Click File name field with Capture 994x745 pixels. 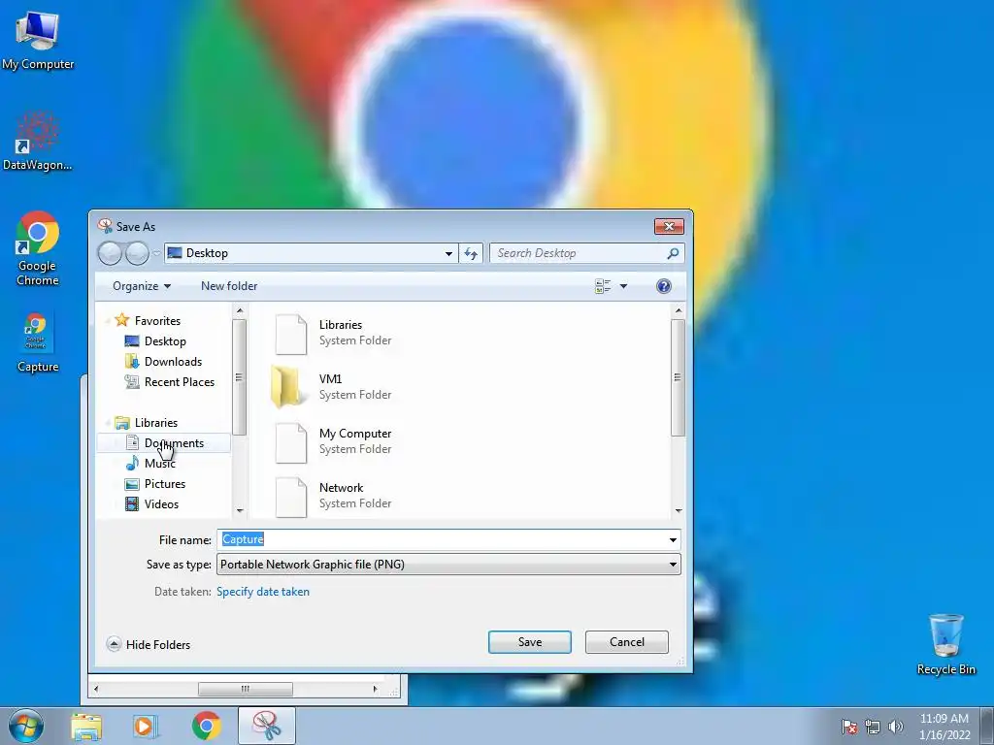pyautogui.click(x=442, y=539)
